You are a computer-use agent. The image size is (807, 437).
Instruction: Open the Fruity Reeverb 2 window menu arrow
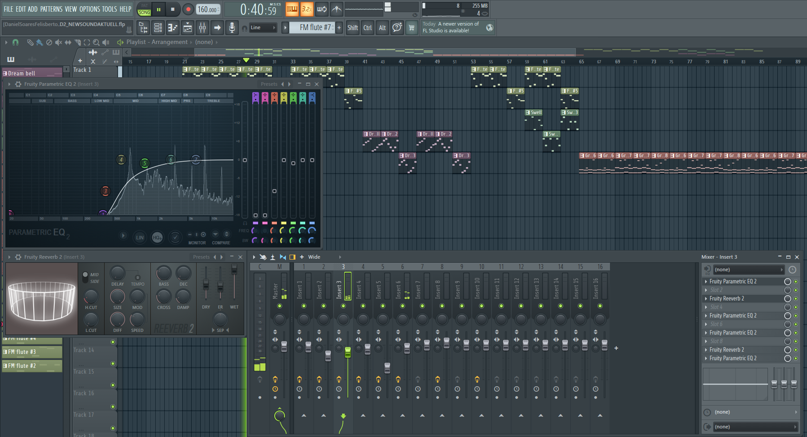(x=9, y=257)
